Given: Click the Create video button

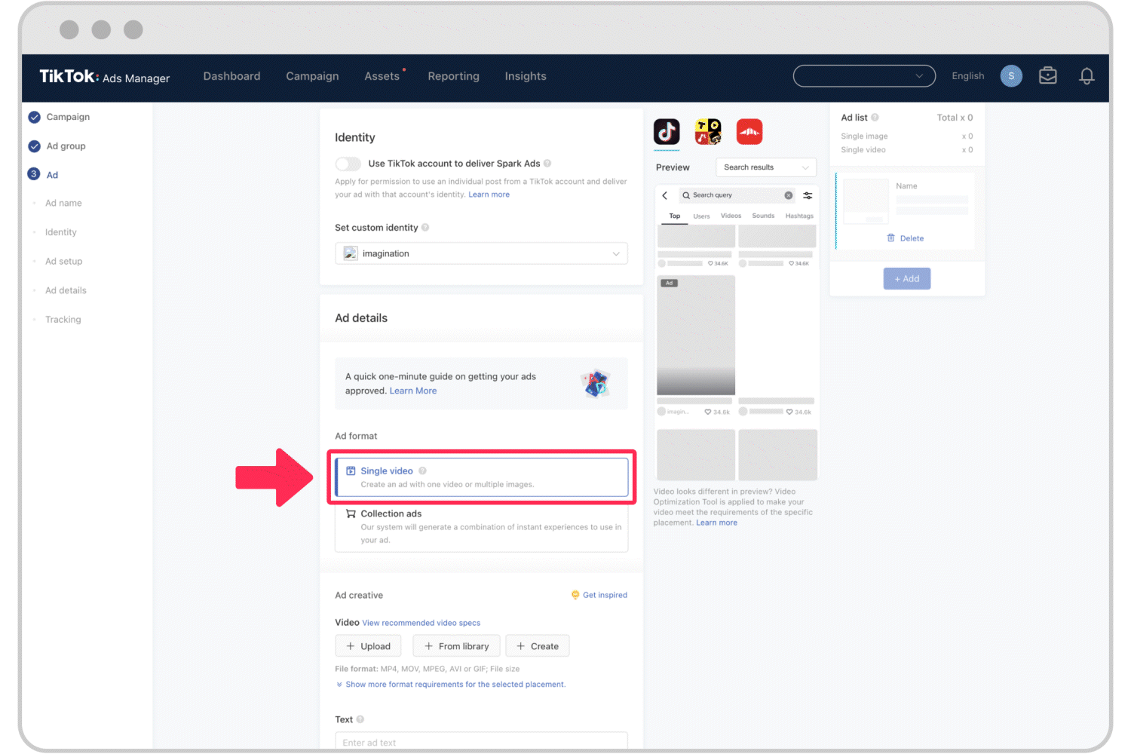Looking at the screenshot, I should (x=538, y=646).
